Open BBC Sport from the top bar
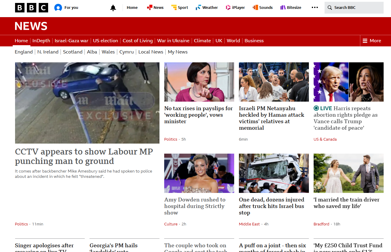The height and width of the screenshot is (252, 391). pyautogui.click(x=180, y=8)
